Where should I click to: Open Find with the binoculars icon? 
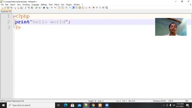tap(44, 7)
